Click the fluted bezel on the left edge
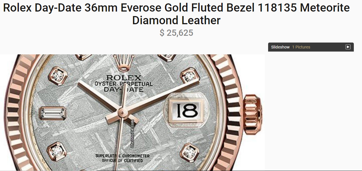Viewport: 362px width, 171px height. click(x=13, y=113)
